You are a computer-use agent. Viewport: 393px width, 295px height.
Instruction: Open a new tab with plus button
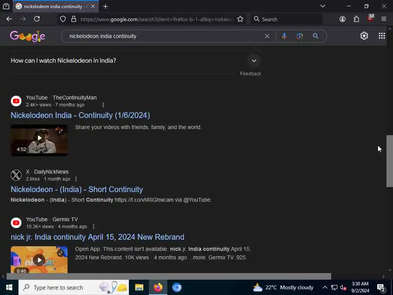click(x=106, y=7)
